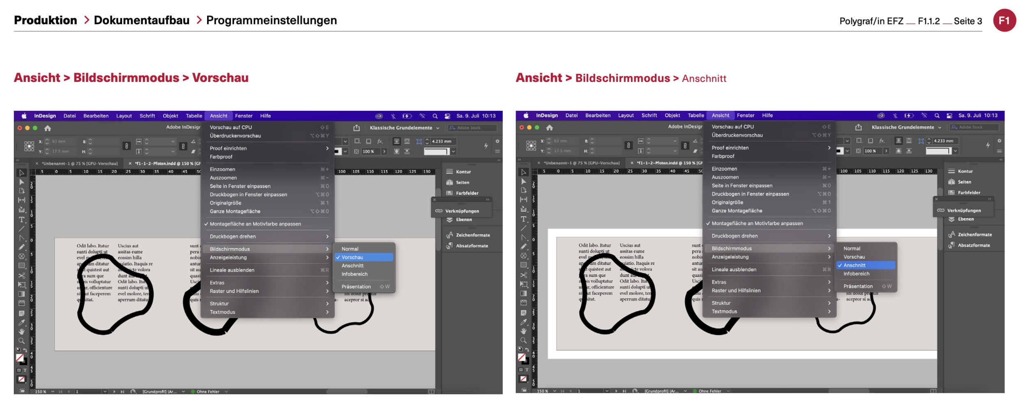Click the Share icon in left screenshot
Image resolution: width=1027 pixels, height=410 pixels.
(x=357, y=128)
